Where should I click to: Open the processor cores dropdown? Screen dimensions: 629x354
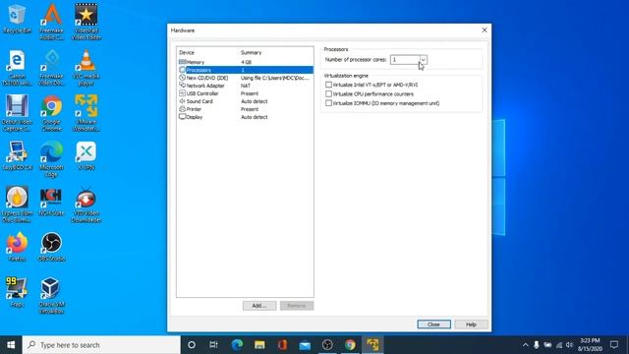[x=424, y=60]
